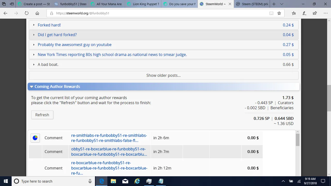Image resolution: width=331 pixels, height=186 pixels.
Task: Expand the Forked hard! post
Action: 34,25
